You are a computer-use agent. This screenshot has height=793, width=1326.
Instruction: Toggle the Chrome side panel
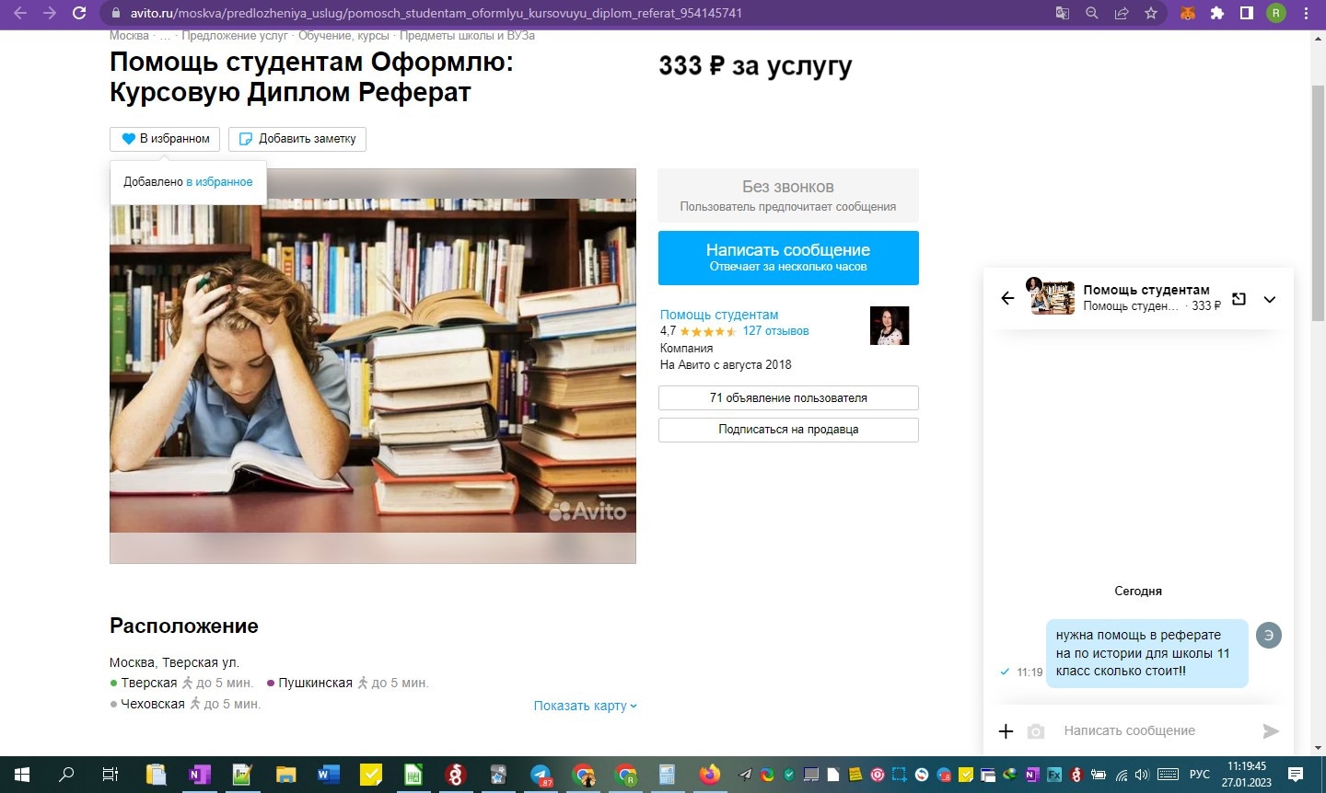(1247, 13)
